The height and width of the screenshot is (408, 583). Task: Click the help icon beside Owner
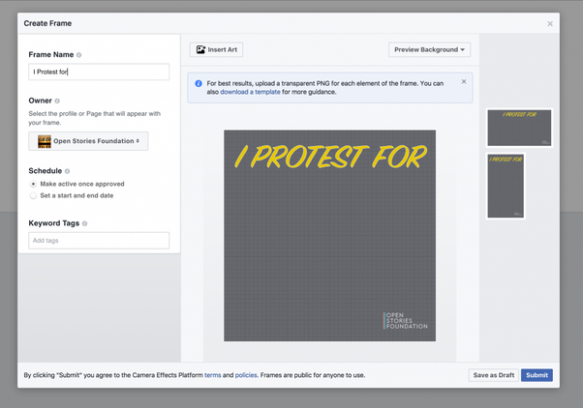58,101
